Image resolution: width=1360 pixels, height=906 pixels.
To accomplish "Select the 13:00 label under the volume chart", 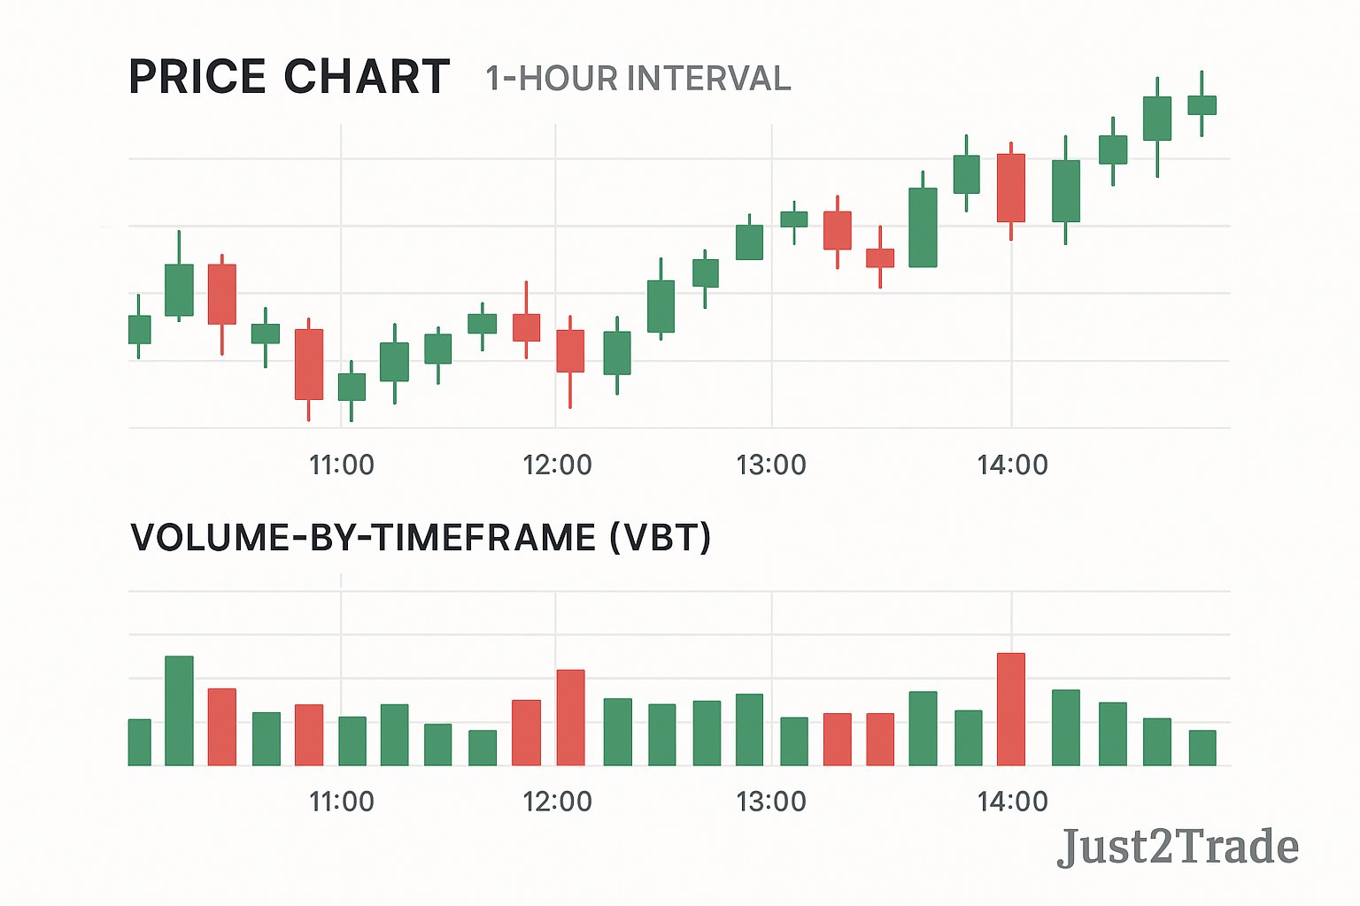I will click(x=771, y=802).
